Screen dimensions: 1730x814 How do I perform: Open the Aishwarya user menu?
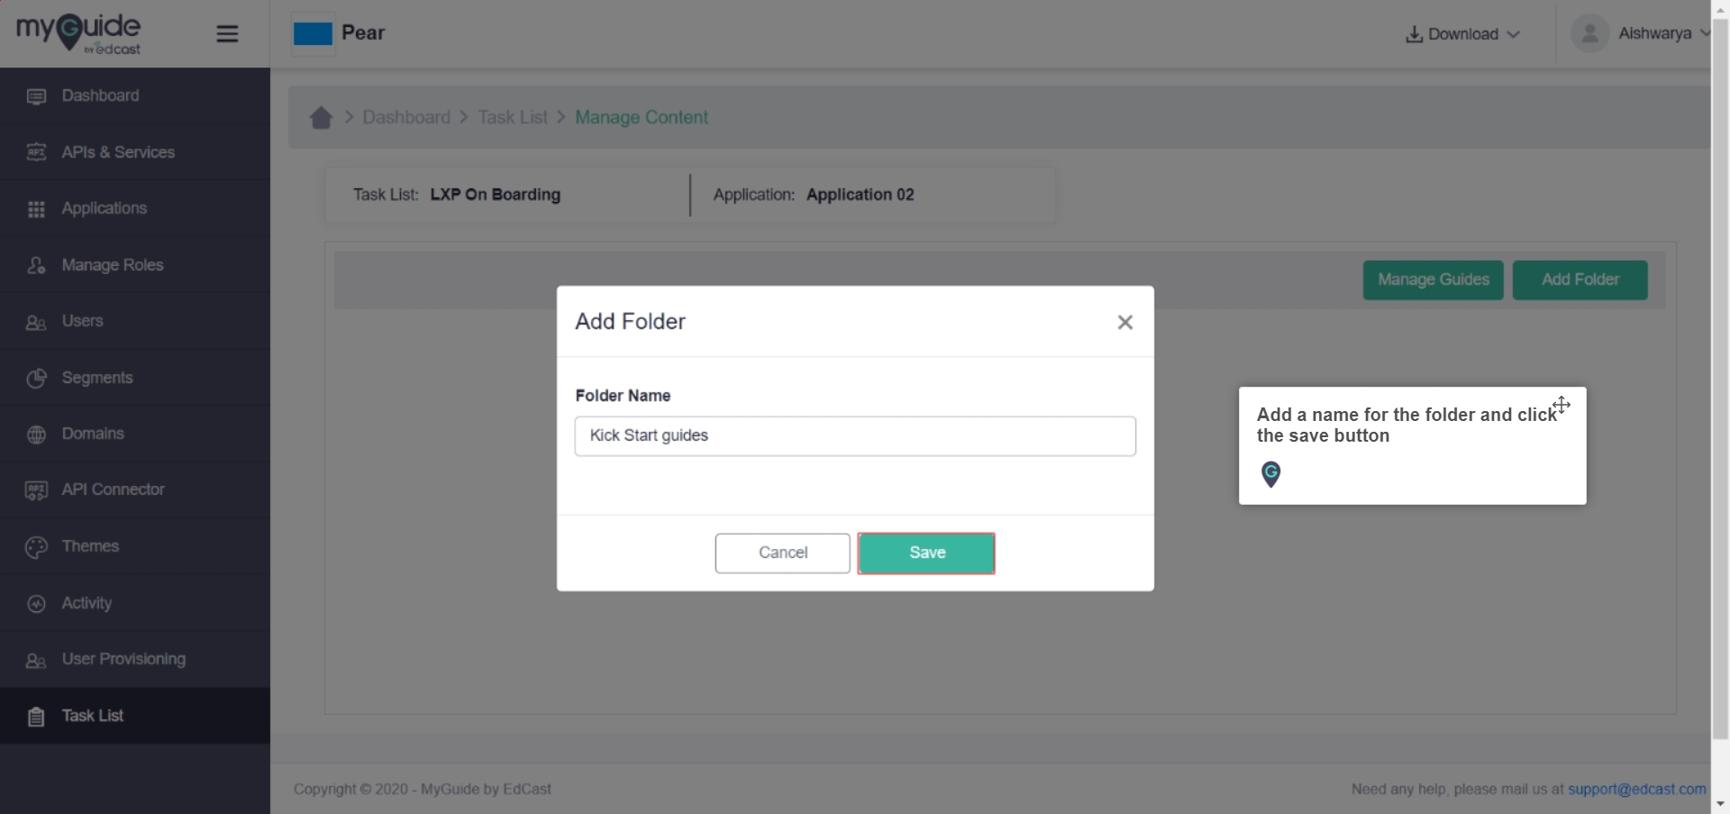[x=1640, y=33]
